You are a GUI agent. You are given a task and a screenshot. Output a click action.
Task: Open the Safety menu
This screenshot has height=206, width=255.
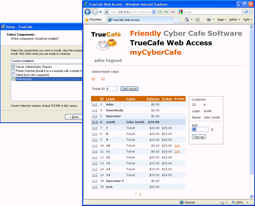[x=235, y=20]
